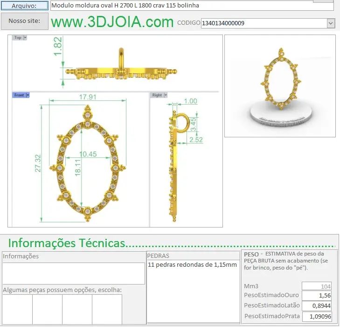Viewport: 340px width, 327px height.
Task: Click the Arquivo filename input field
Action: tap(192, 6)
